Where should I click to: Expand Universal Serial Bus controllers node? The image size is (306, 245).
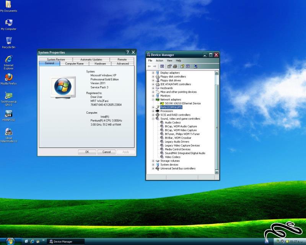[x=153, y=168]
